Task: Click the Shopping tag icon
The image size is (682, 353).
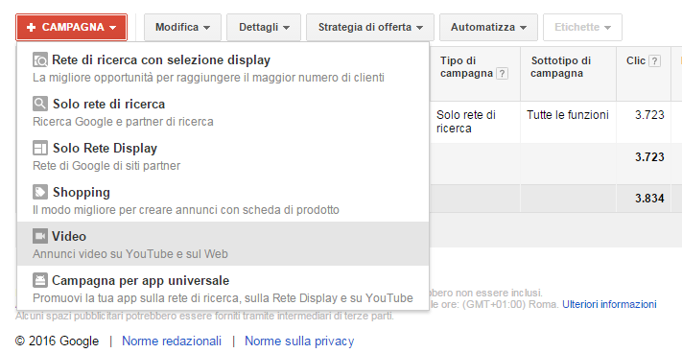Action: pyautogui.click(x=40, y=192)
